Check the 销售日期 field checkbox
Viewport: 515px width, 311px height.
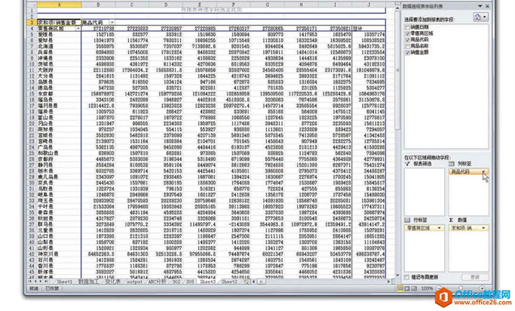pos(408,27)
